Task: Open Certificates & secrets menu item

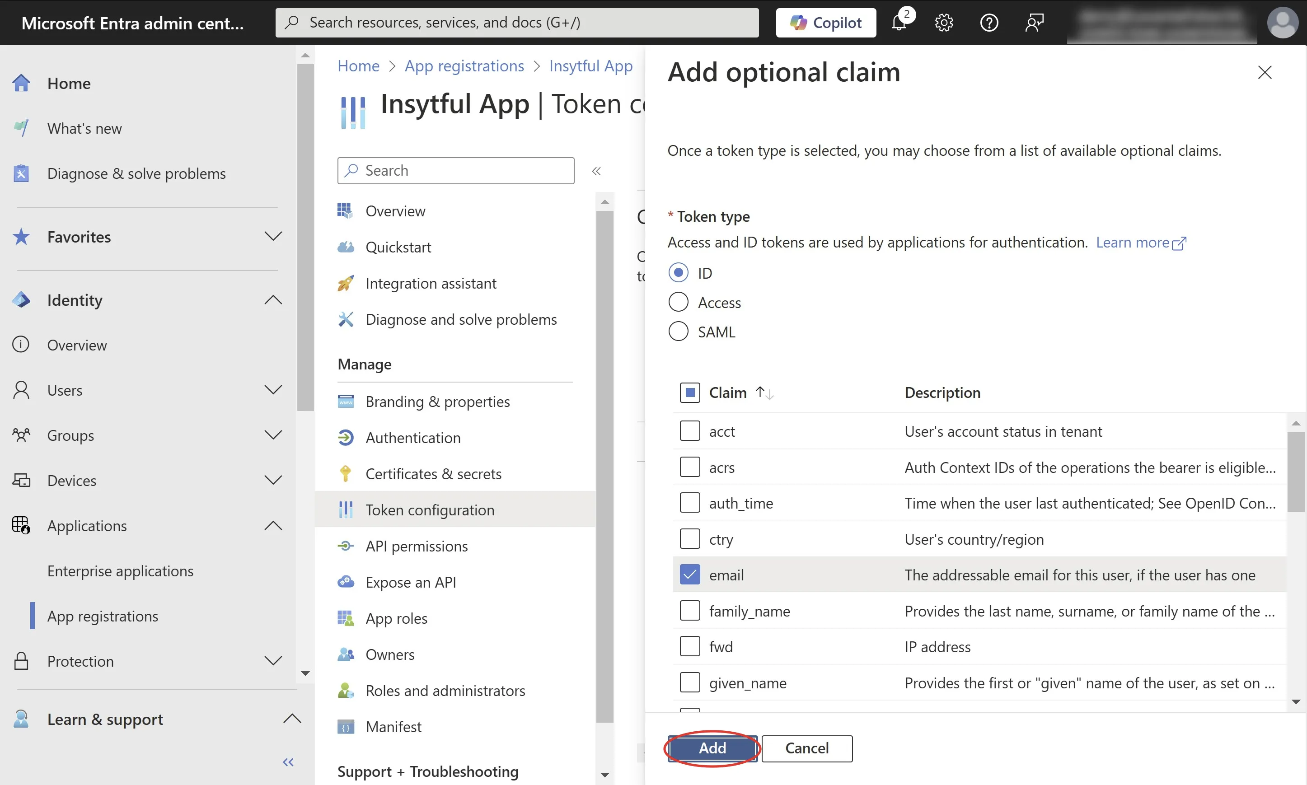Action: pyautogui.click(x=433, y=473)
